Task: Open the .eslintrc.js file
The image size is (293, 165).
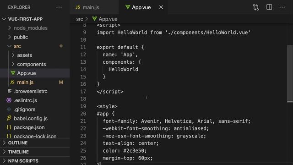Action: click(x=35, y=100)
